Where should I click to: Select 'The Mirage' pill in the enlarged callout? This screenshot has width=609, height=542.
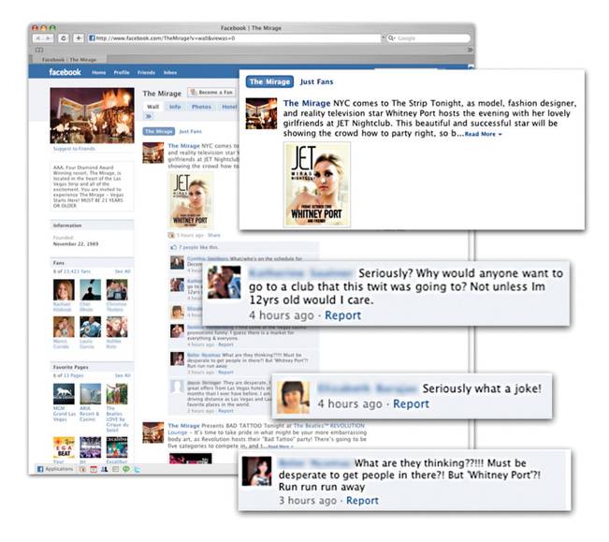pos(269,81)
